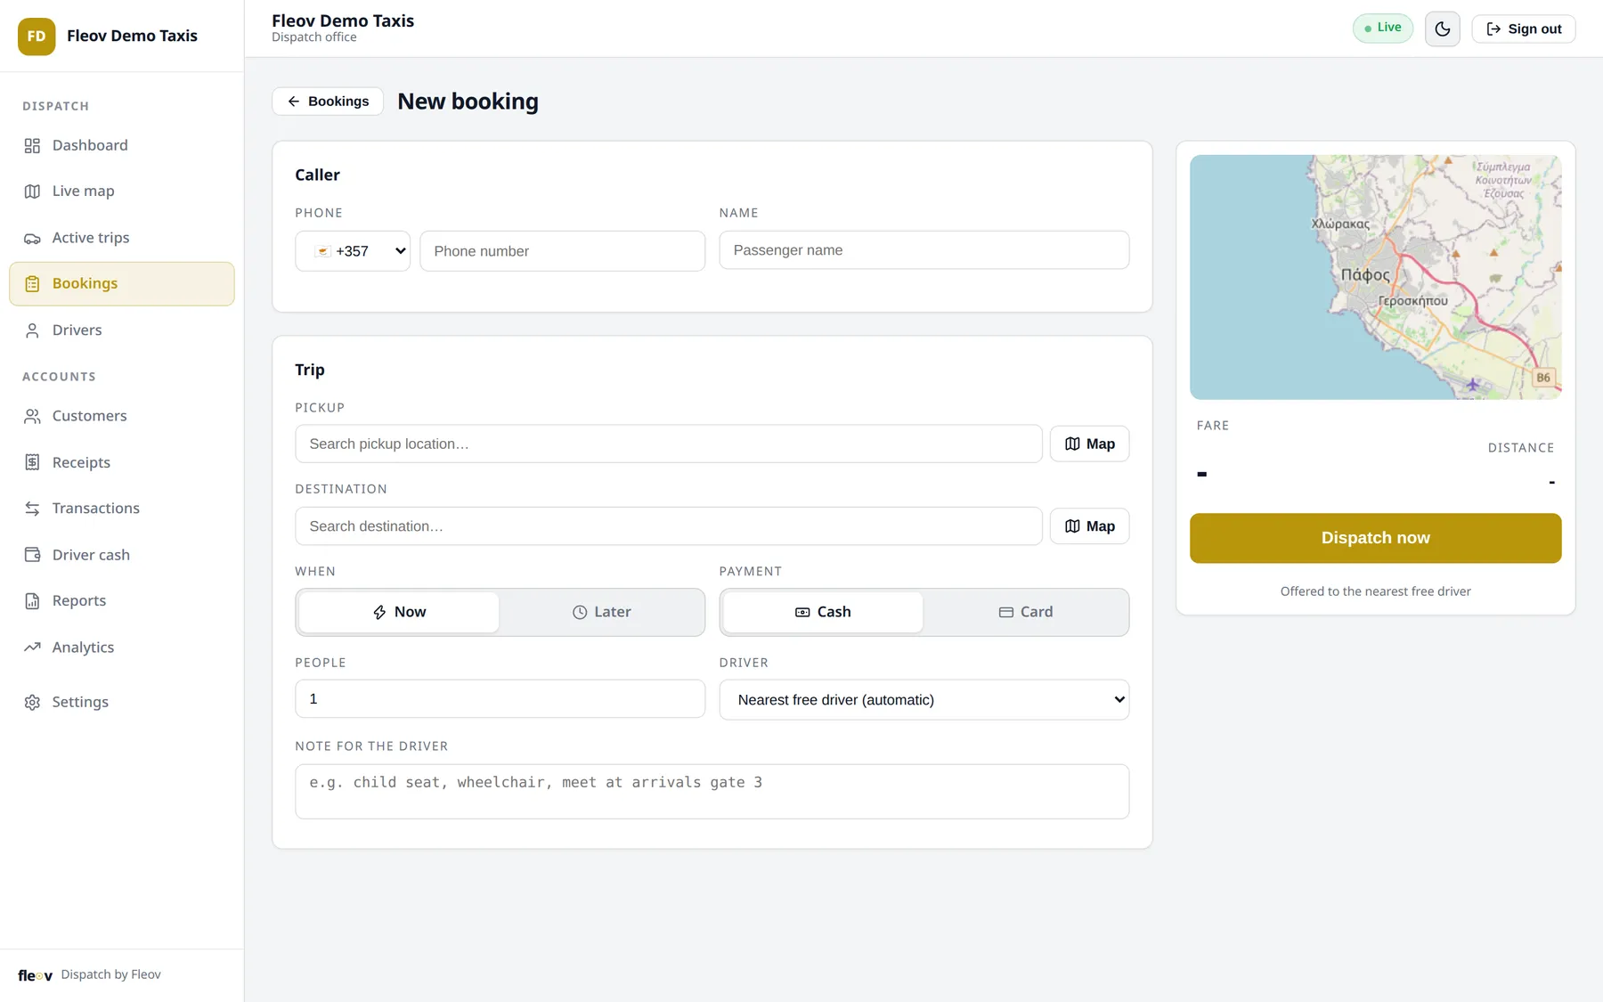Click the Paphos map preview

coord(1376,277)
